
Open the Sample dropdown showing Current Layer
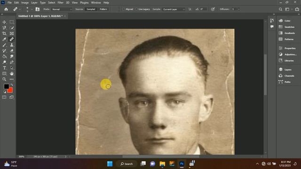click(x=174, y=9)
